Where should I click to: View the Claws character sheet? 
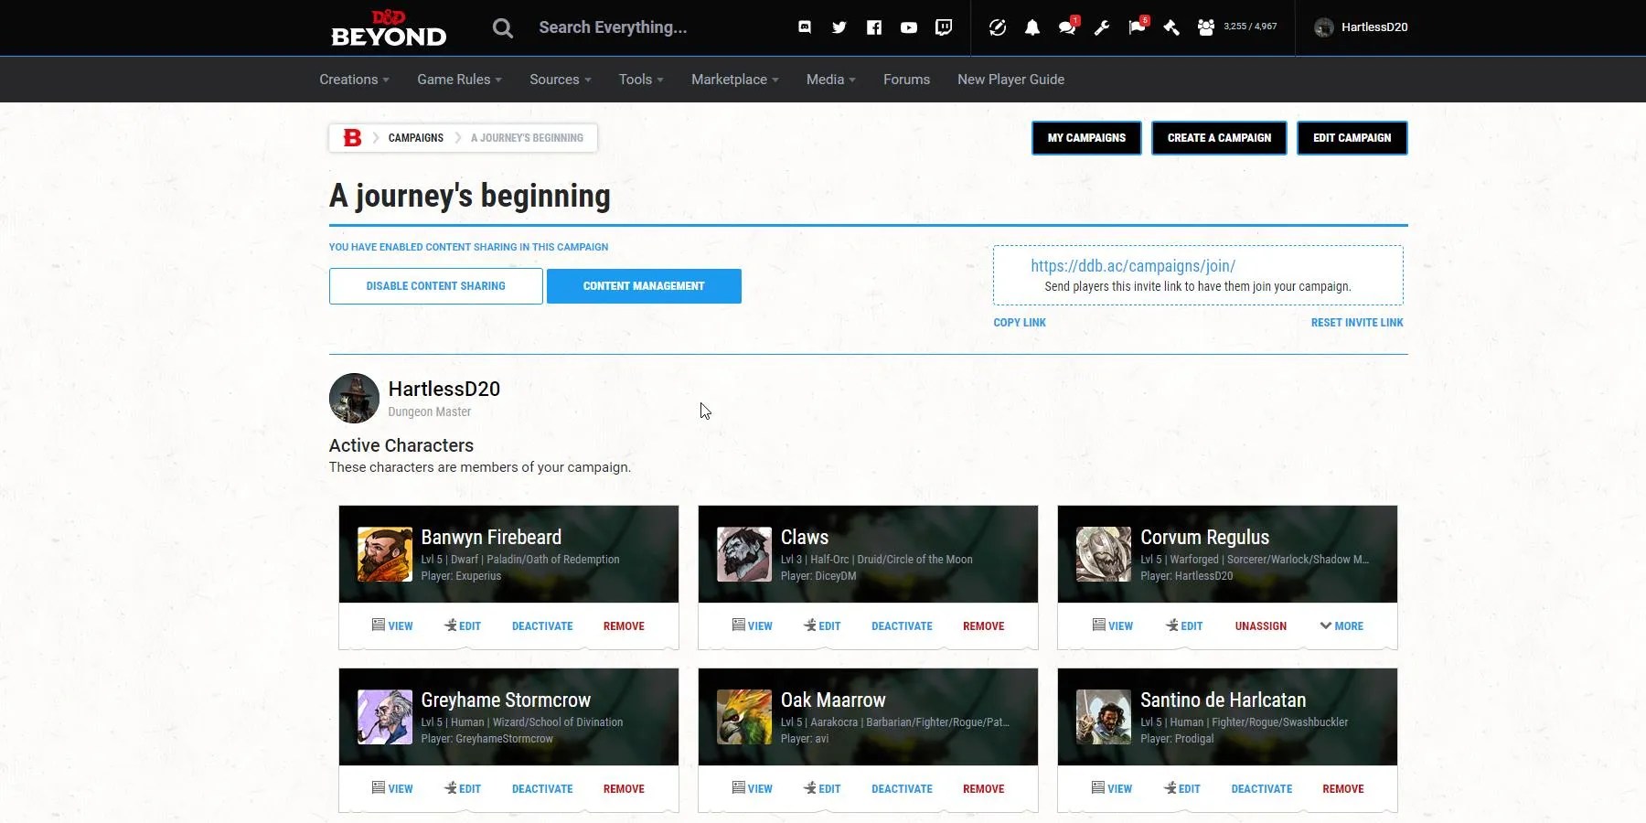752,626
